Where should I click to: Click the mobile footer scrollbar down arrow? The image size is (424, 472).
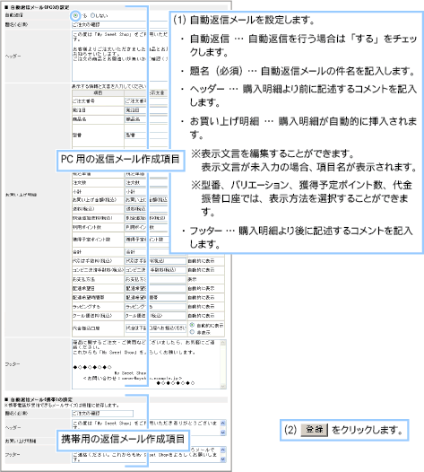[x=223, y=459]
